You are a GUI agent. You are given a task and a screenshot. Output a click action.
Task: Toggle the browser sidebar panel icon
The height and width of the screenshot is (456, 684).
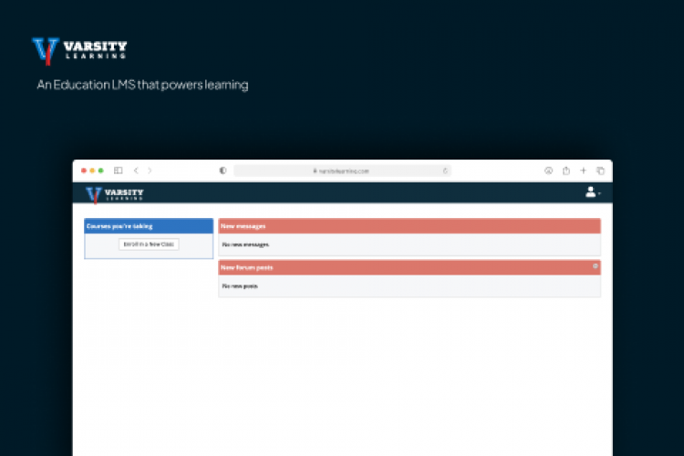[119, 171]
